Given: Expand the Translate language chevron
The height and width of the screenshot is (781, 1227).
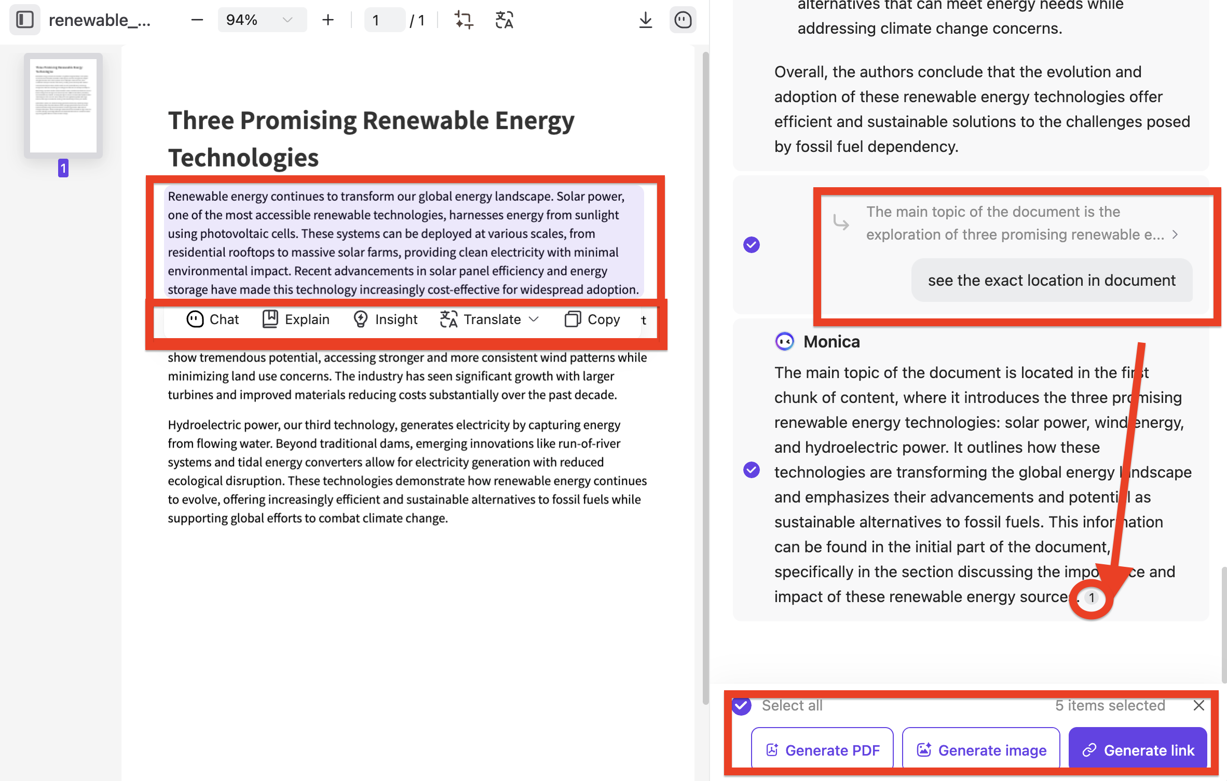Looking at the screenshot, I should point(534,319).
